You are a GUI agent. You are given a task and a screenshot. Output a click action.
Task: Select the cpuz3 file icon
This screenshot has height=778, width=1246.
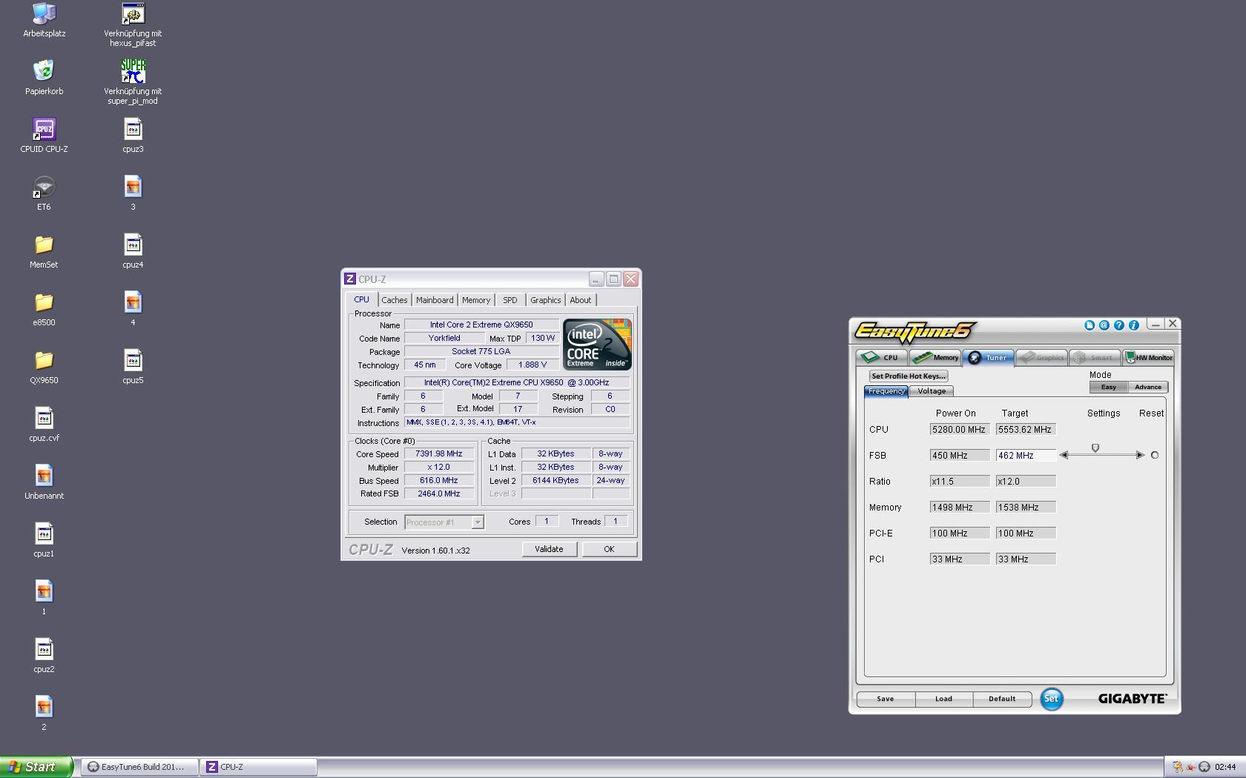(x=133, y=136)
